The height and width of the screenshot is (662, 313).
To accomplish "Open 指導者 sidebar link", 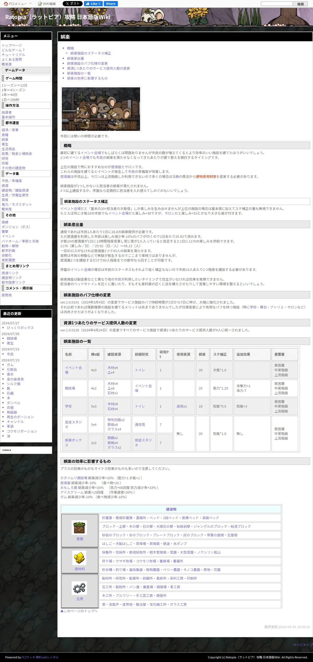I will click(x=7, y=112).
